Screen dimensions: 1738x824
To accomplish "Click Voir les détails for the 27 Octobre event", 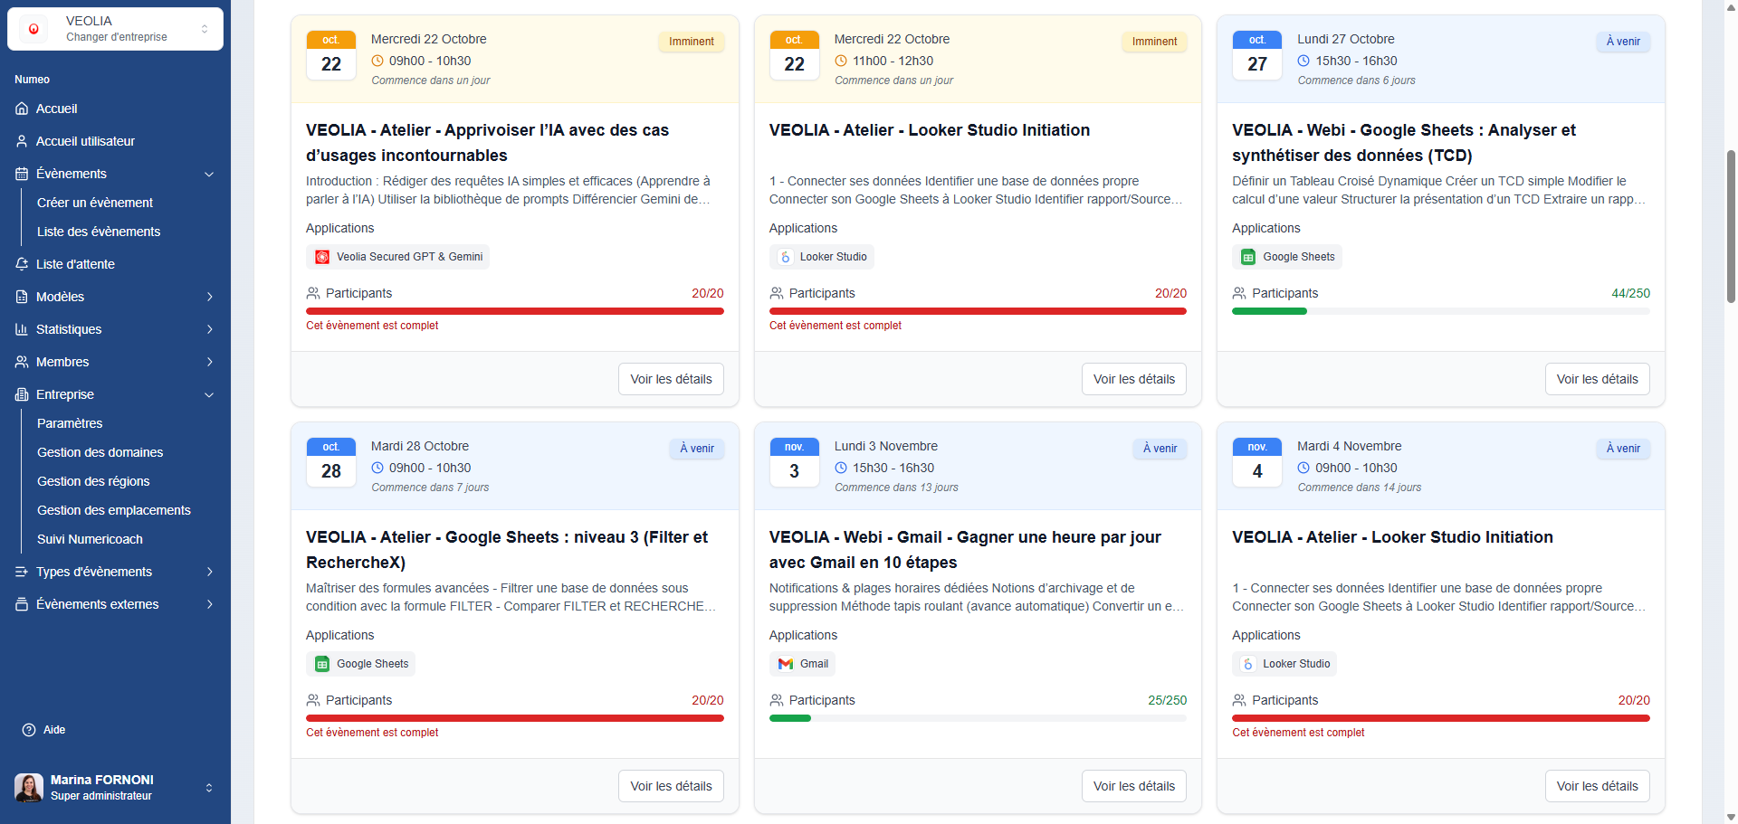I will (x=1597, y=379).
